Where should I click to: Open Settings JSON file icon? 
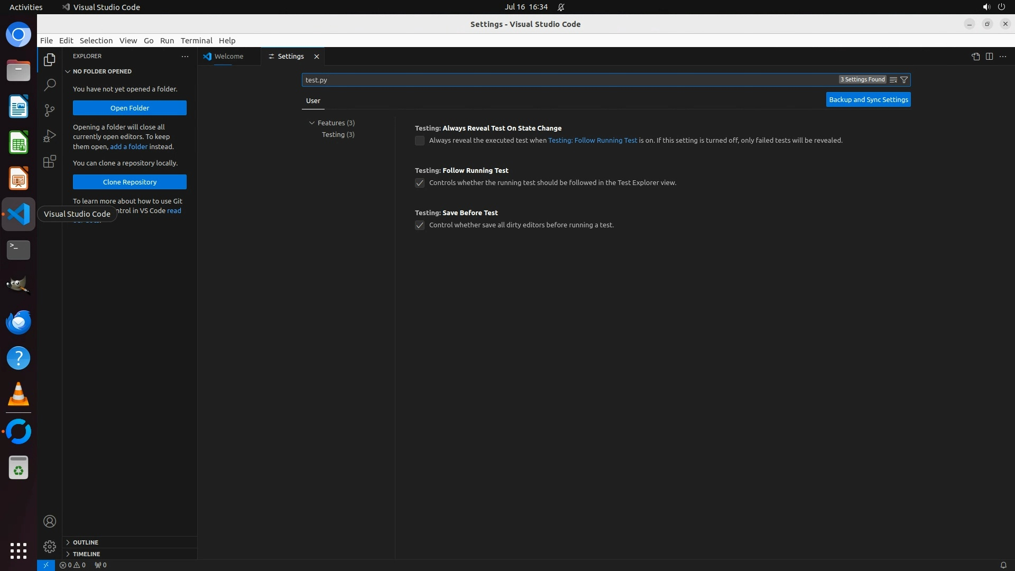pyautogui.click(x=975, y=57)
